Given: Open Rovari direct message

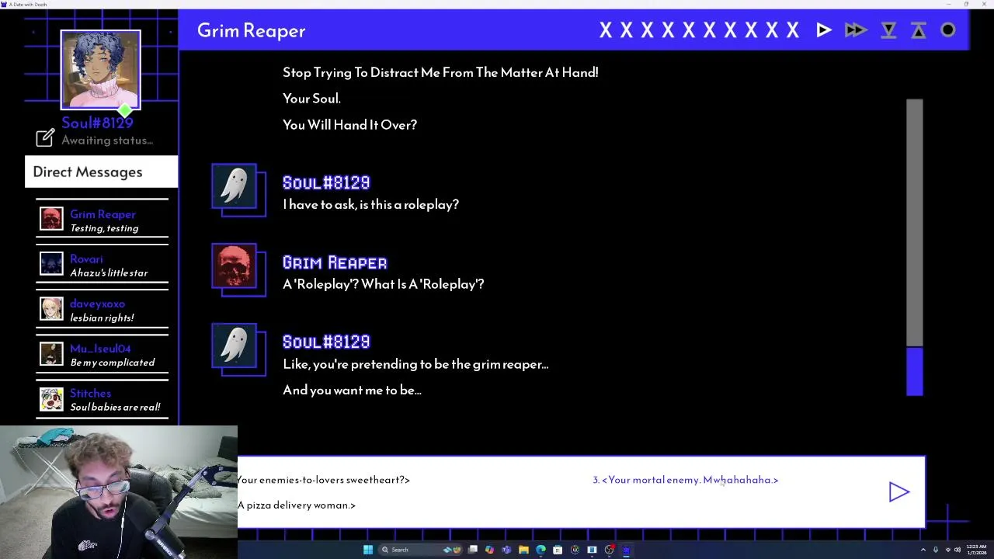Looking at the screenshot, I should click(103, 265).
